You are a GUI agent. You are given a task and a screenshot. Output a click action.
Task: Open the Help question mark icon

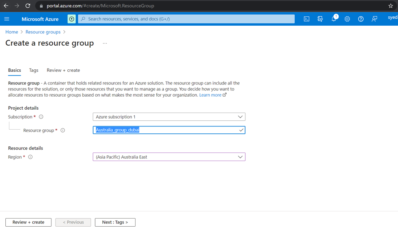360,19
